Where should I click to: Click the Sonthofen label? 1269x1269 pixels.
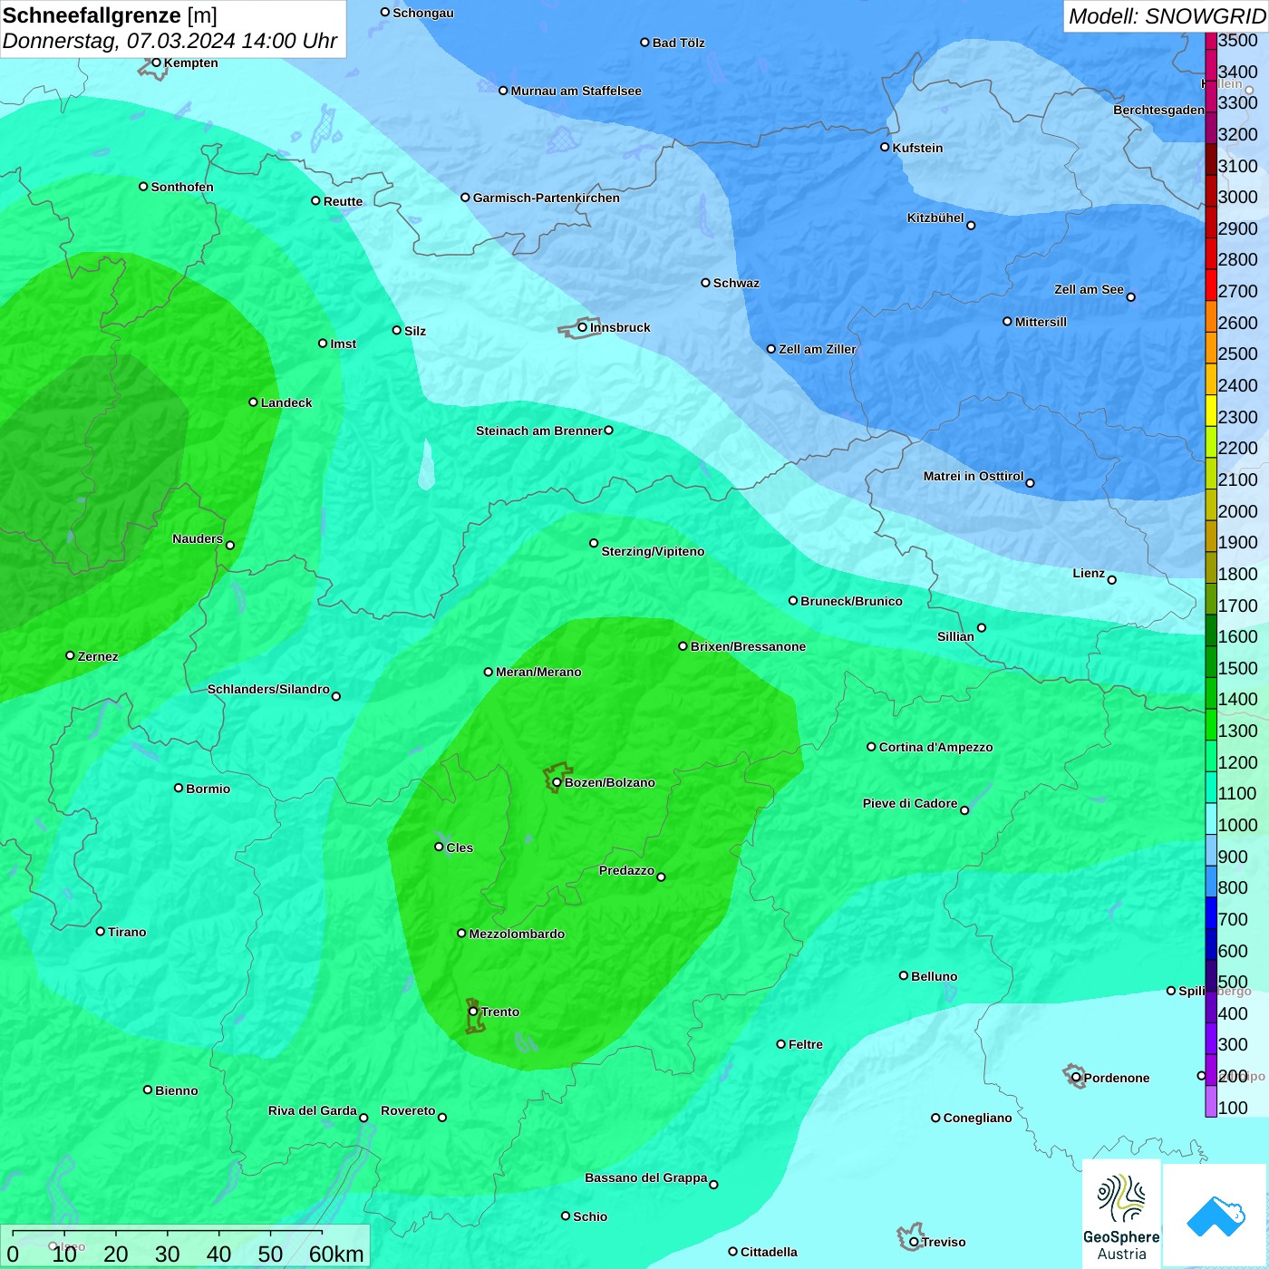182,187
